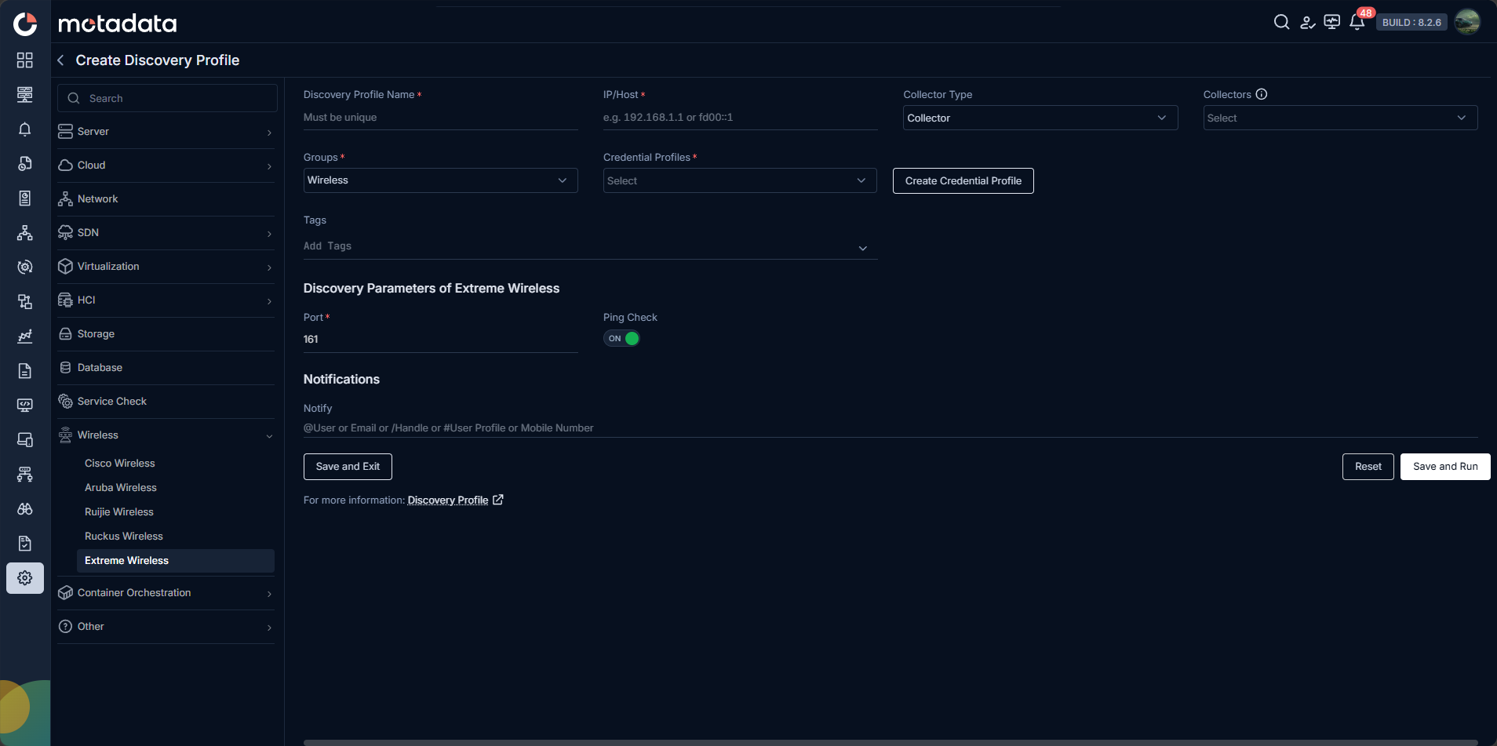Focus the IP/Host input field

pos(741,118)
